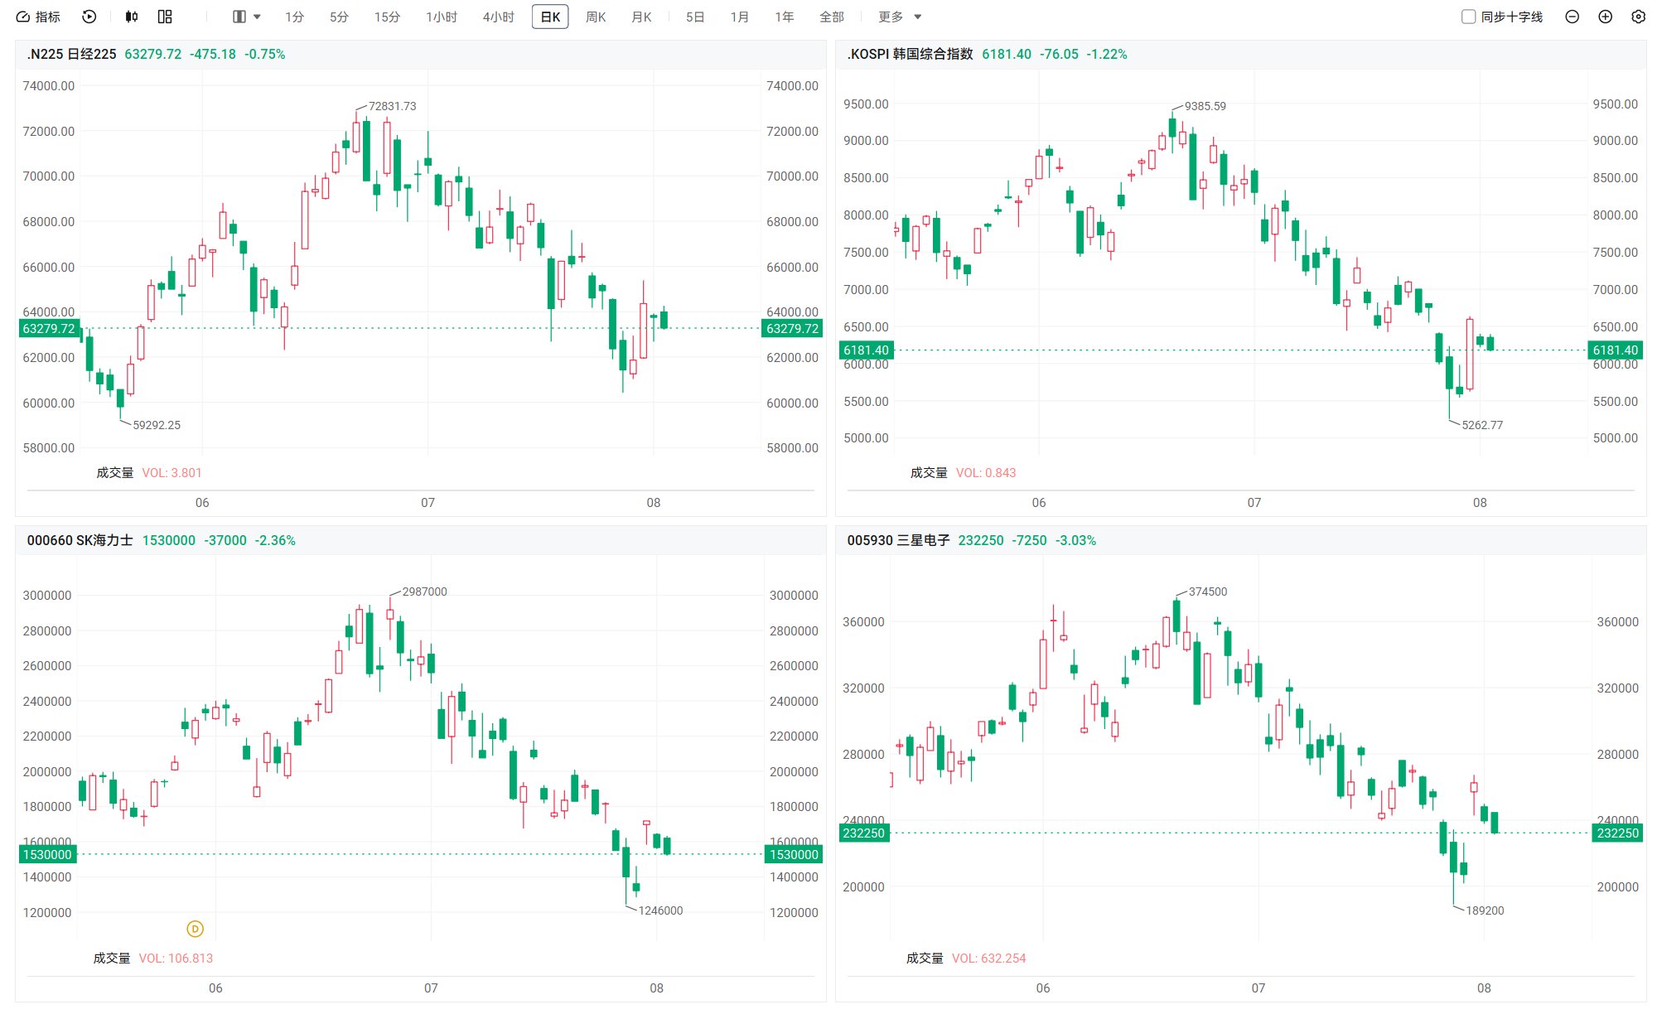Click the zoom out minus icon
Screen dimensions: 1657x1019
tap(1572, 17)
